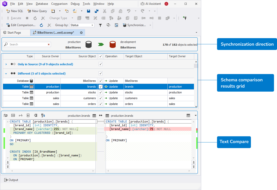Toggle the Only in Source group checkbox

click(100, 64)
